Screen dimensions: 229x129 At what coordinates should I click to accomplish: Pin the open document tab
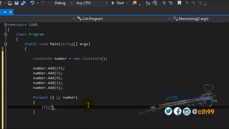(5, 12)
